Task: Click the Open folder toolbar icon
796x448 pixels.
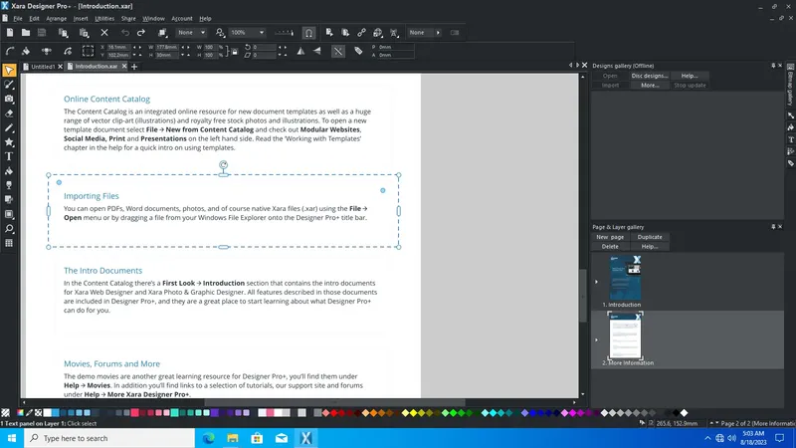Action: point(26,33)
